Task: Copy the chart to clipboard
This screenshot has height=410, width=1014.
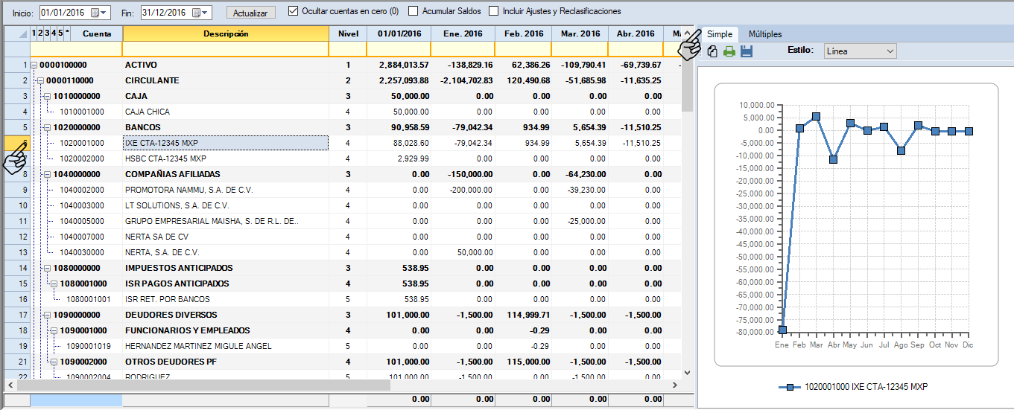Action: coord(712,51)
